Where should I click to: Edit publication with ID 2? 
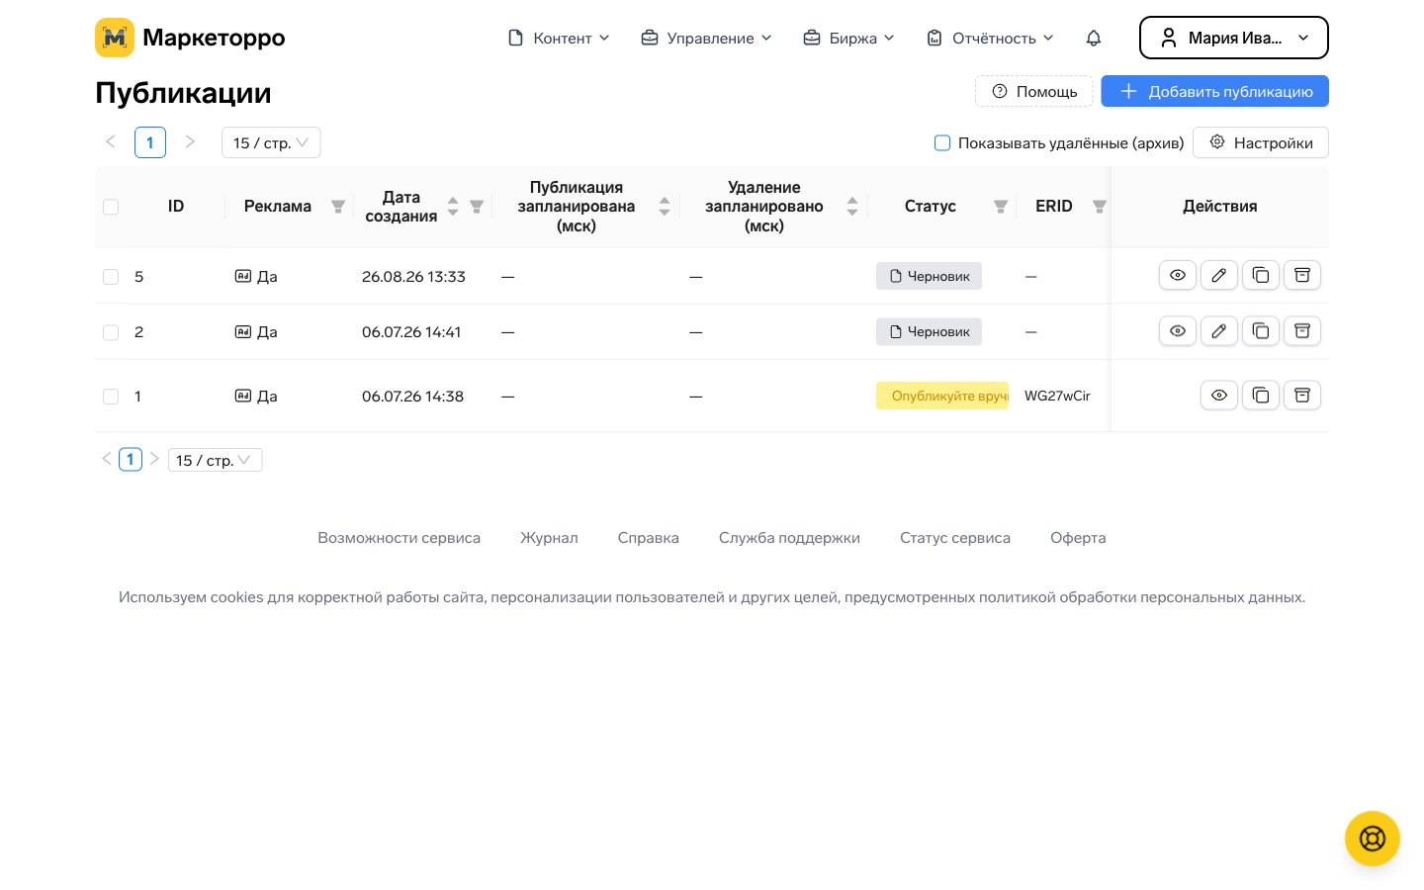point(1219,330)
